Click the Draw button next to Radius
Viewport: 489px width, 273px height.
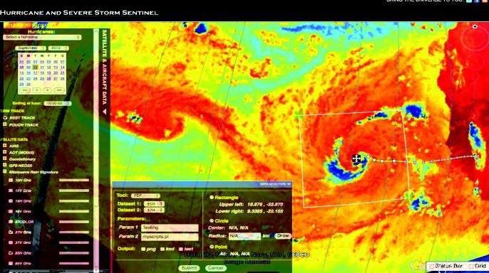point(282,236)
